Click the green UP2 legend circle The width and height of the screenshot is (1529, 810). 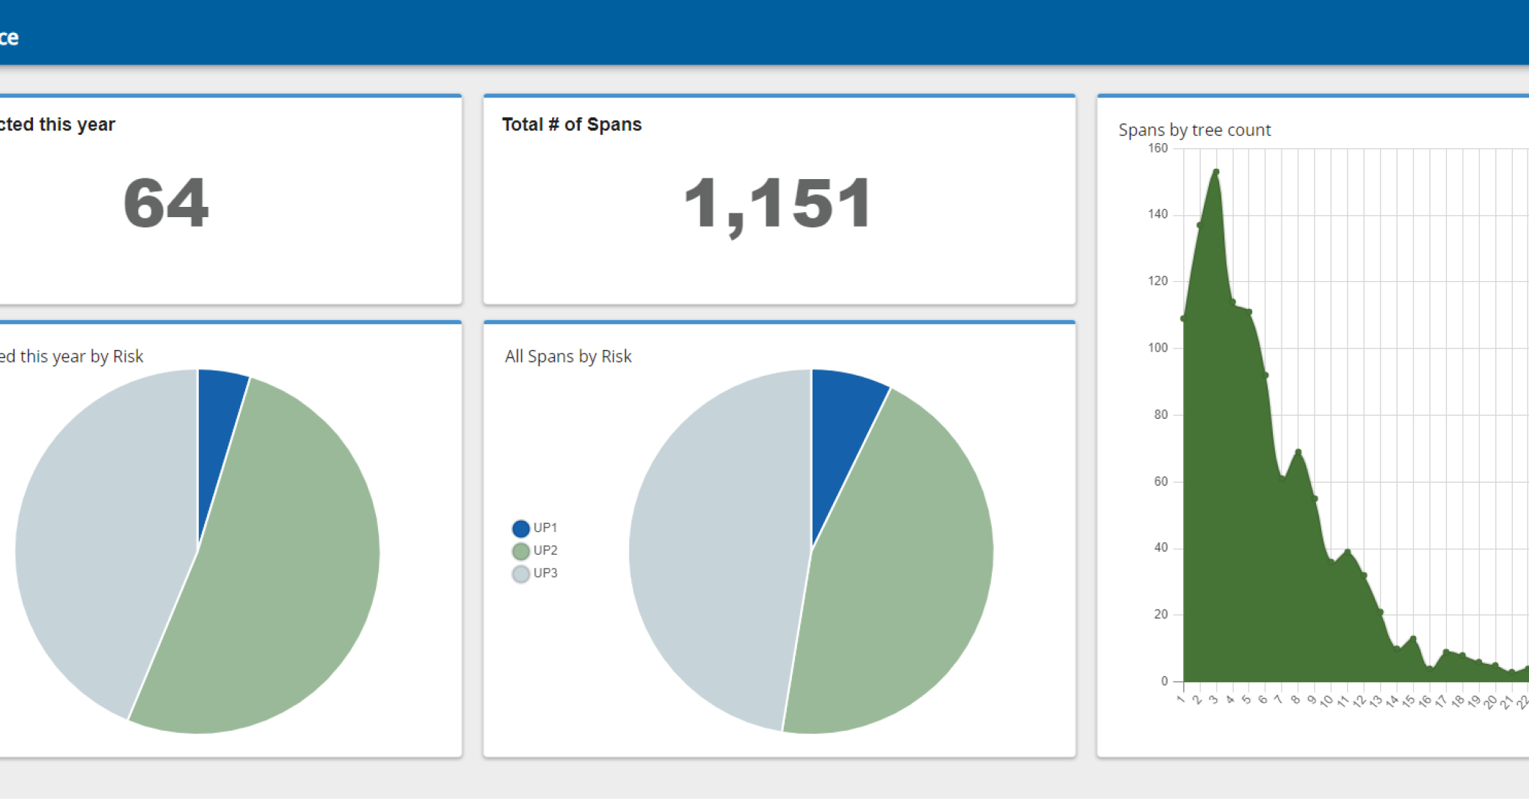click(x=520, y=551)
